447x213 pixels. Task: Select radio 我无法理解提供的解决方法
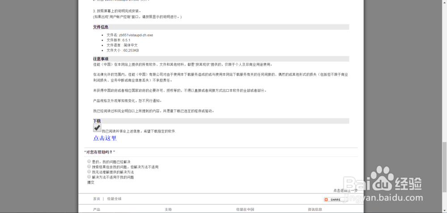[89, 172]
